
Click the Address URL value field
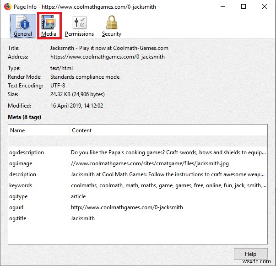click(108, 57)
